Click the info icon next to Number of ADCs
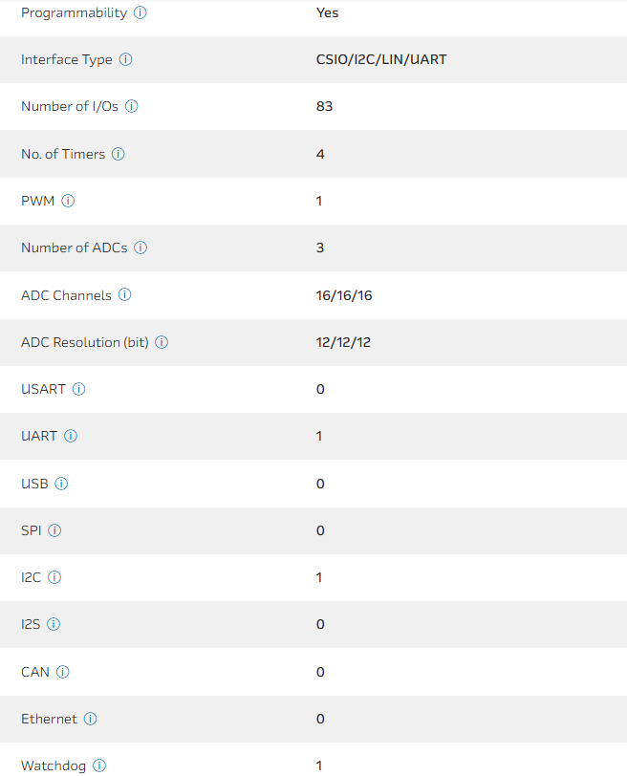 (x=141, y=248)
